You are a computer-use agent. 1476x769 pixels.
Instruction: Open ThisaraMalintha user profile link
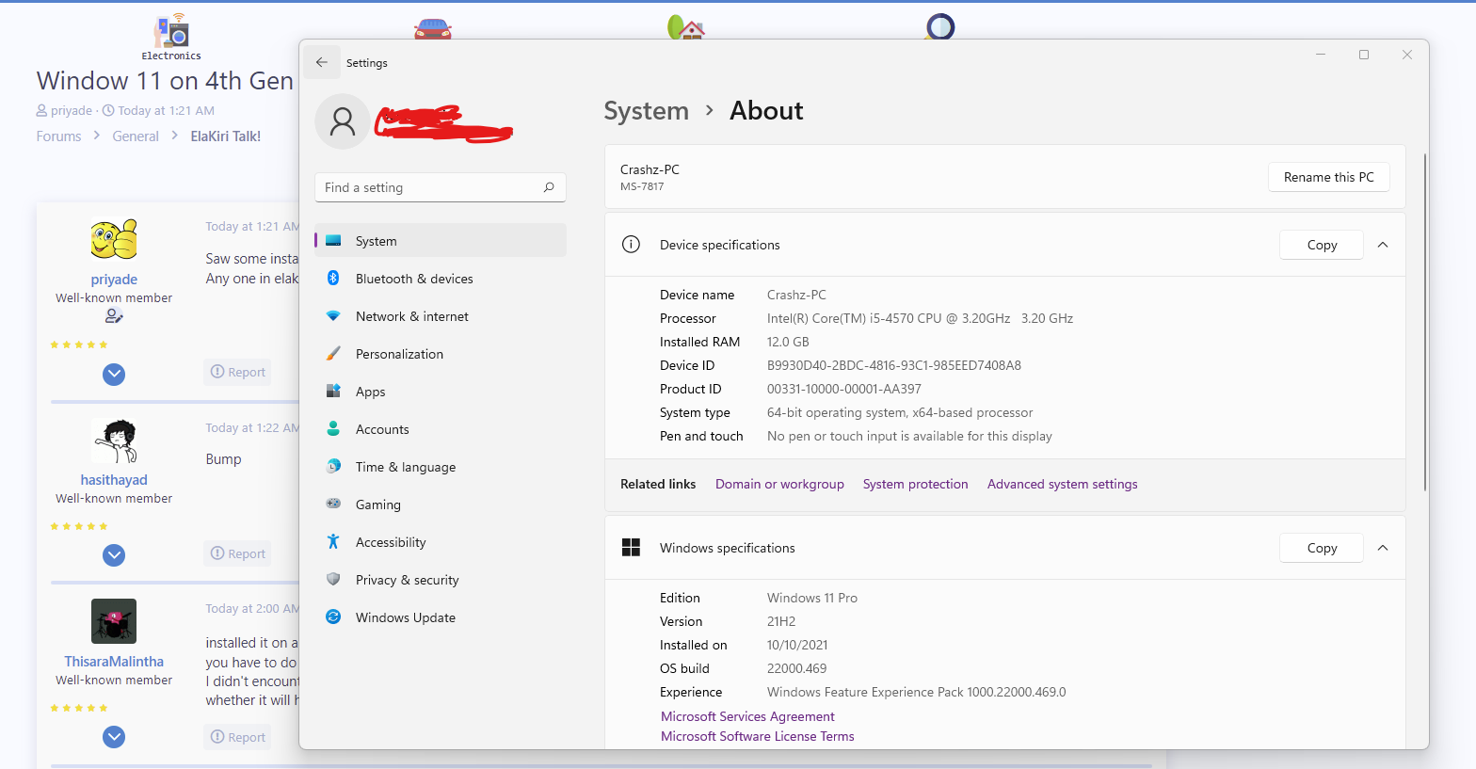pyautogui.click(x=114, y=662)
